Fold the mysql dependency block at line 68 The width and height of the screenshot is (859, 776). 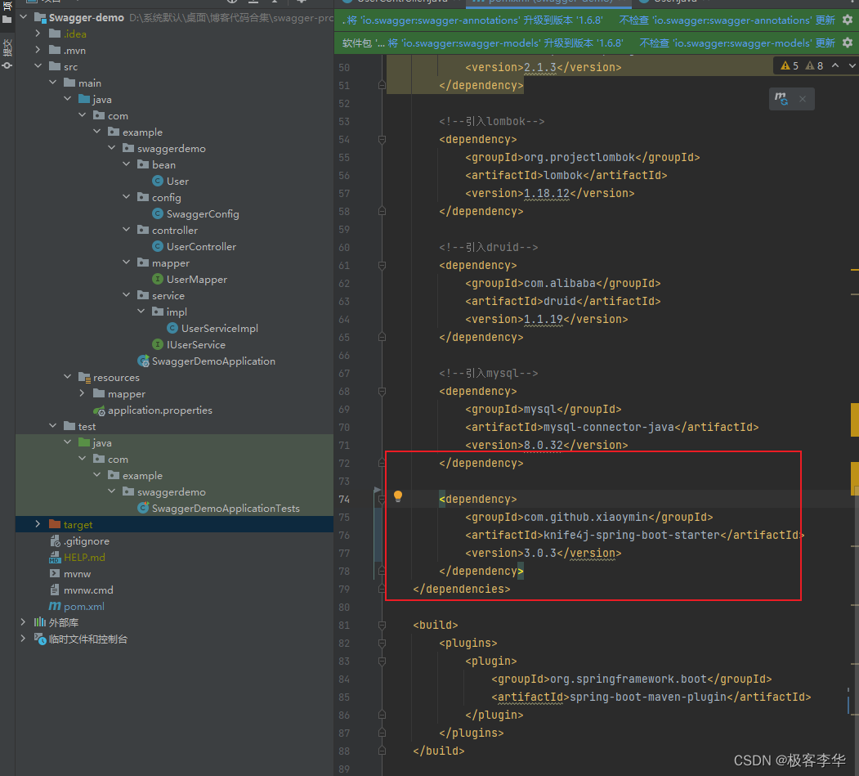382,392
